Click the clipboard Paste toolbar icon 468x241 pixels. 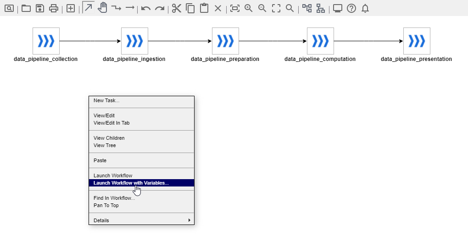click(x=204, y=8)
